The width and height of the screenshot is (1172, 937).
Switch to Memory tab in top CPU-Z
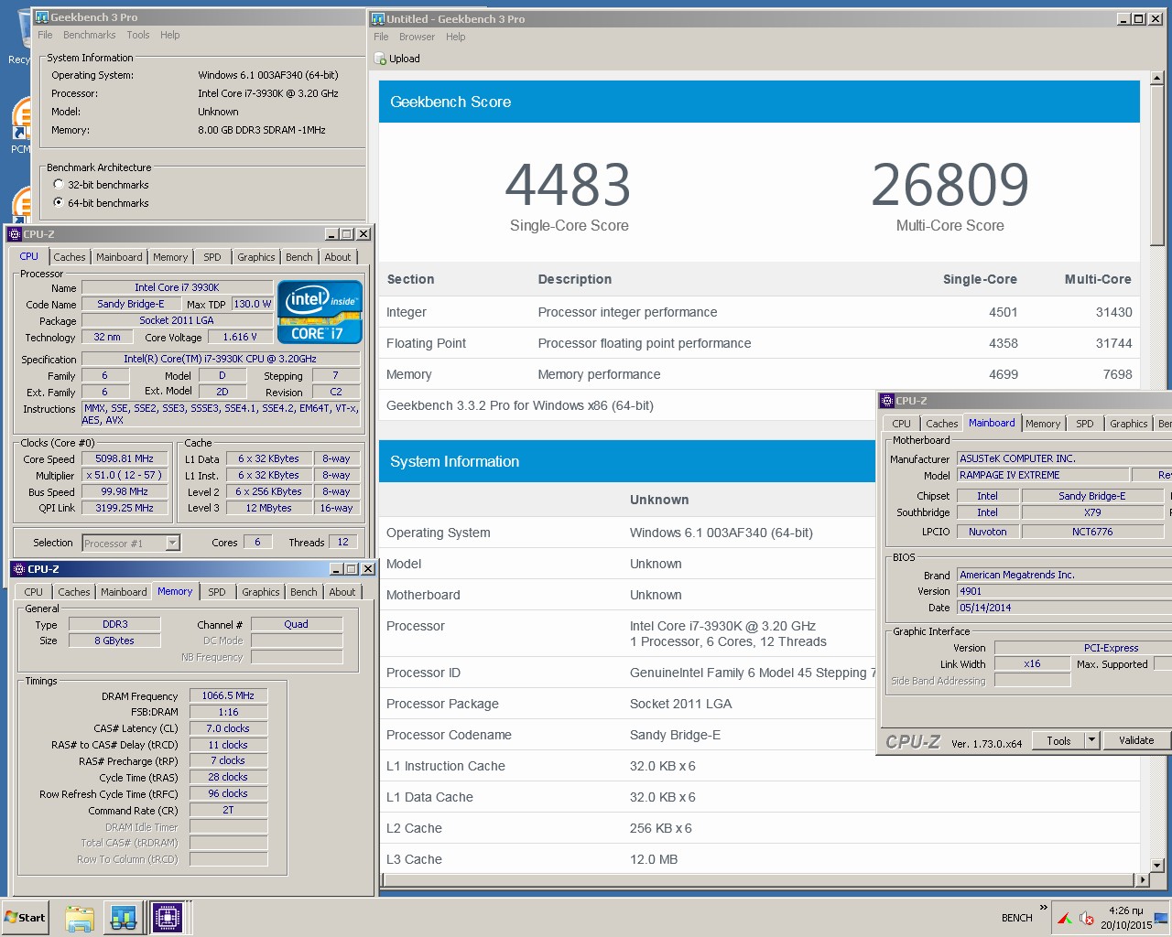[170, 257]
